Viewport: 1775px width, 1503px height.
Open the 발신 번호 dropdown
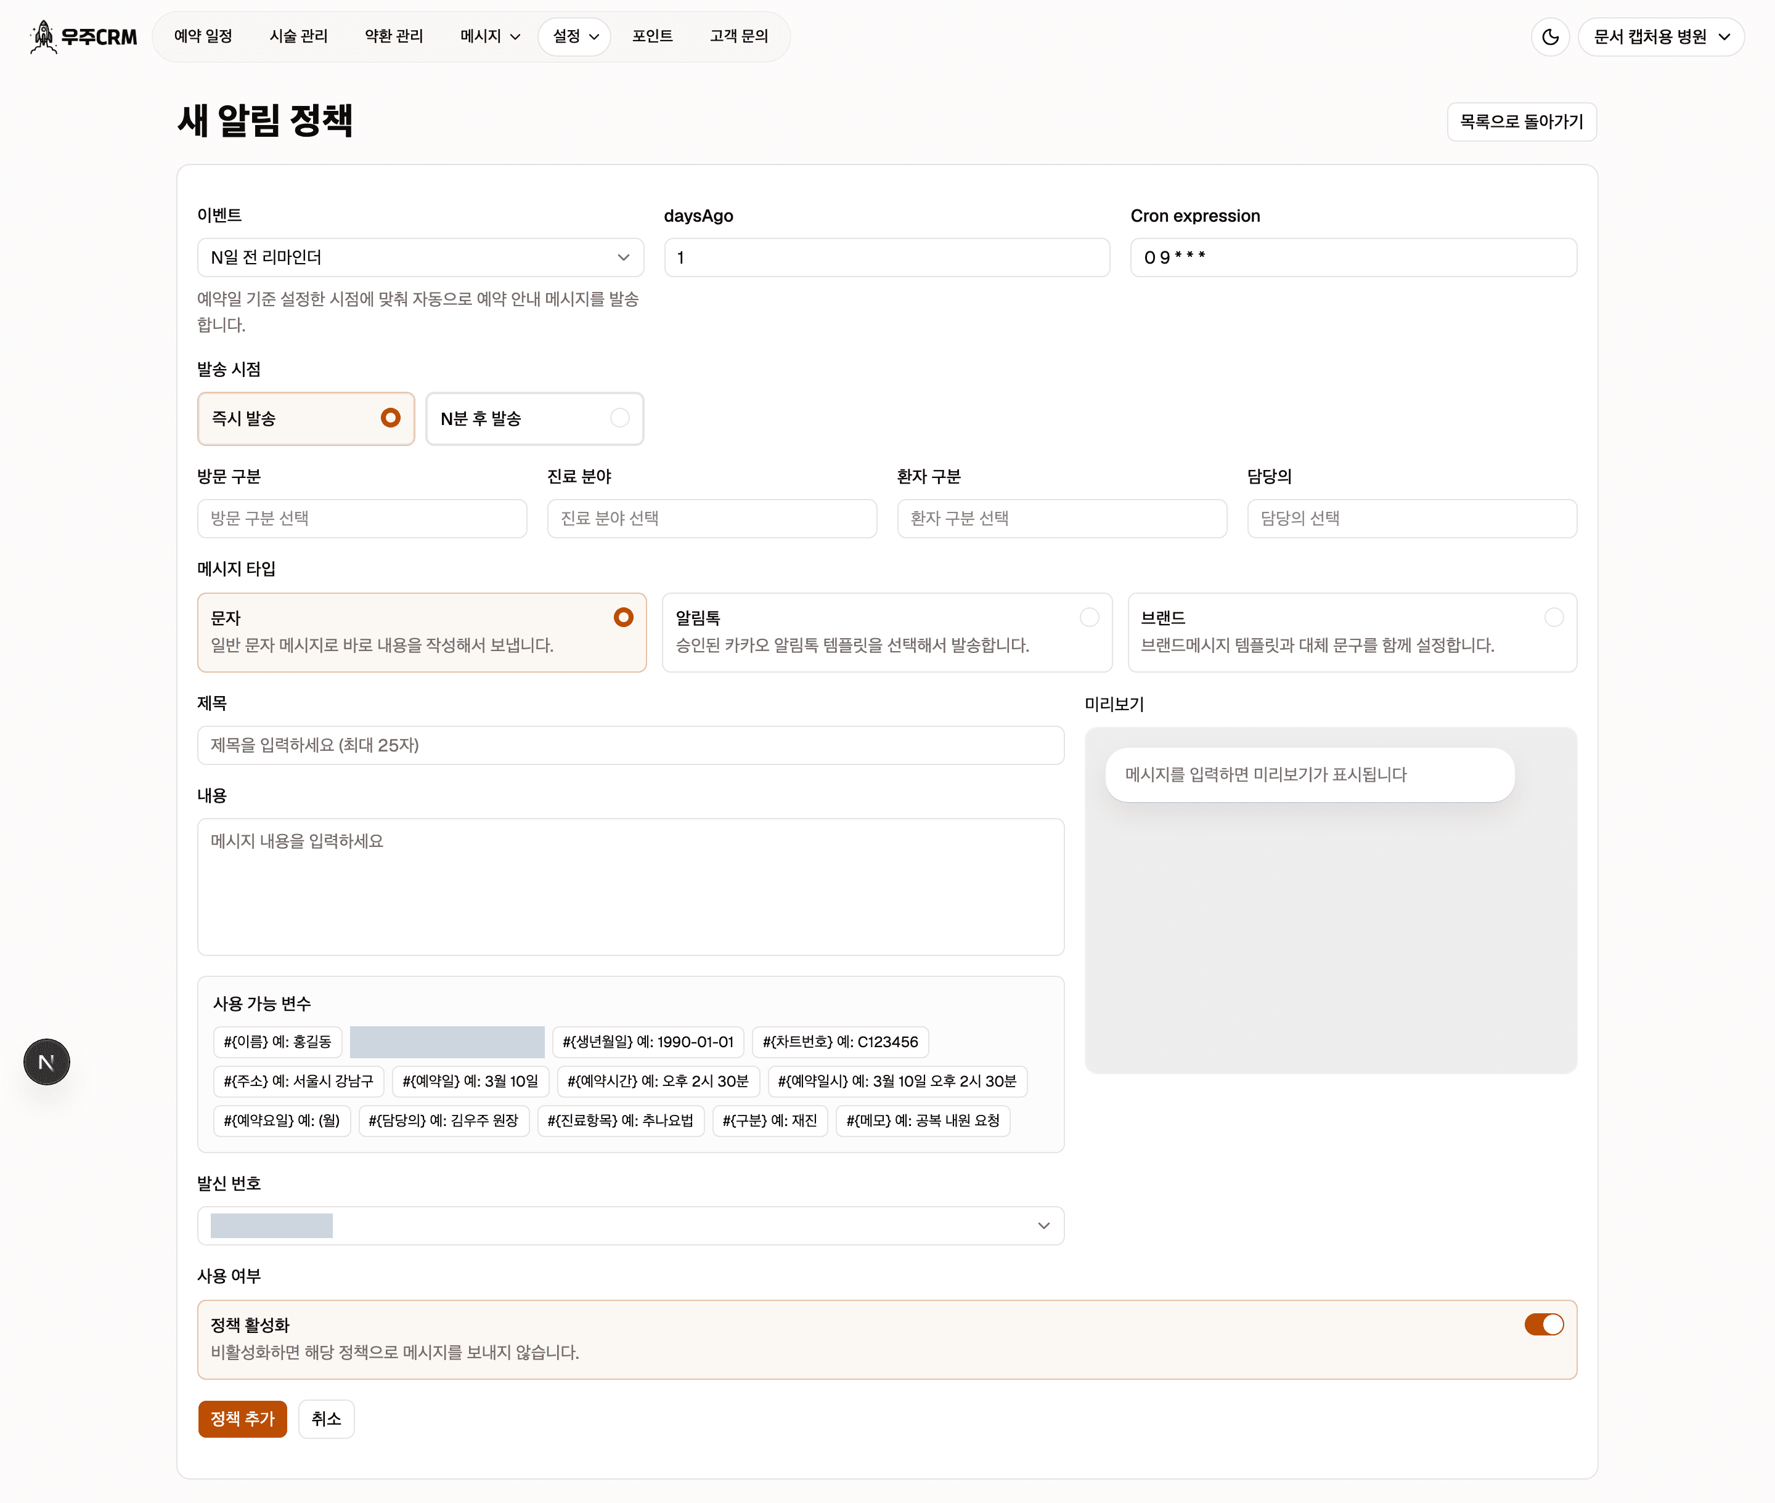tap(631, 1225)
